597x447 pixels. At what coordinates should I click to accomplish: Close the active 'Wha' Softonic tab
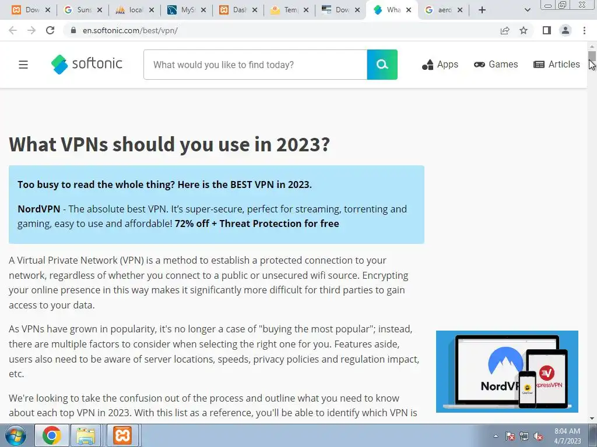tap(409, 10)
